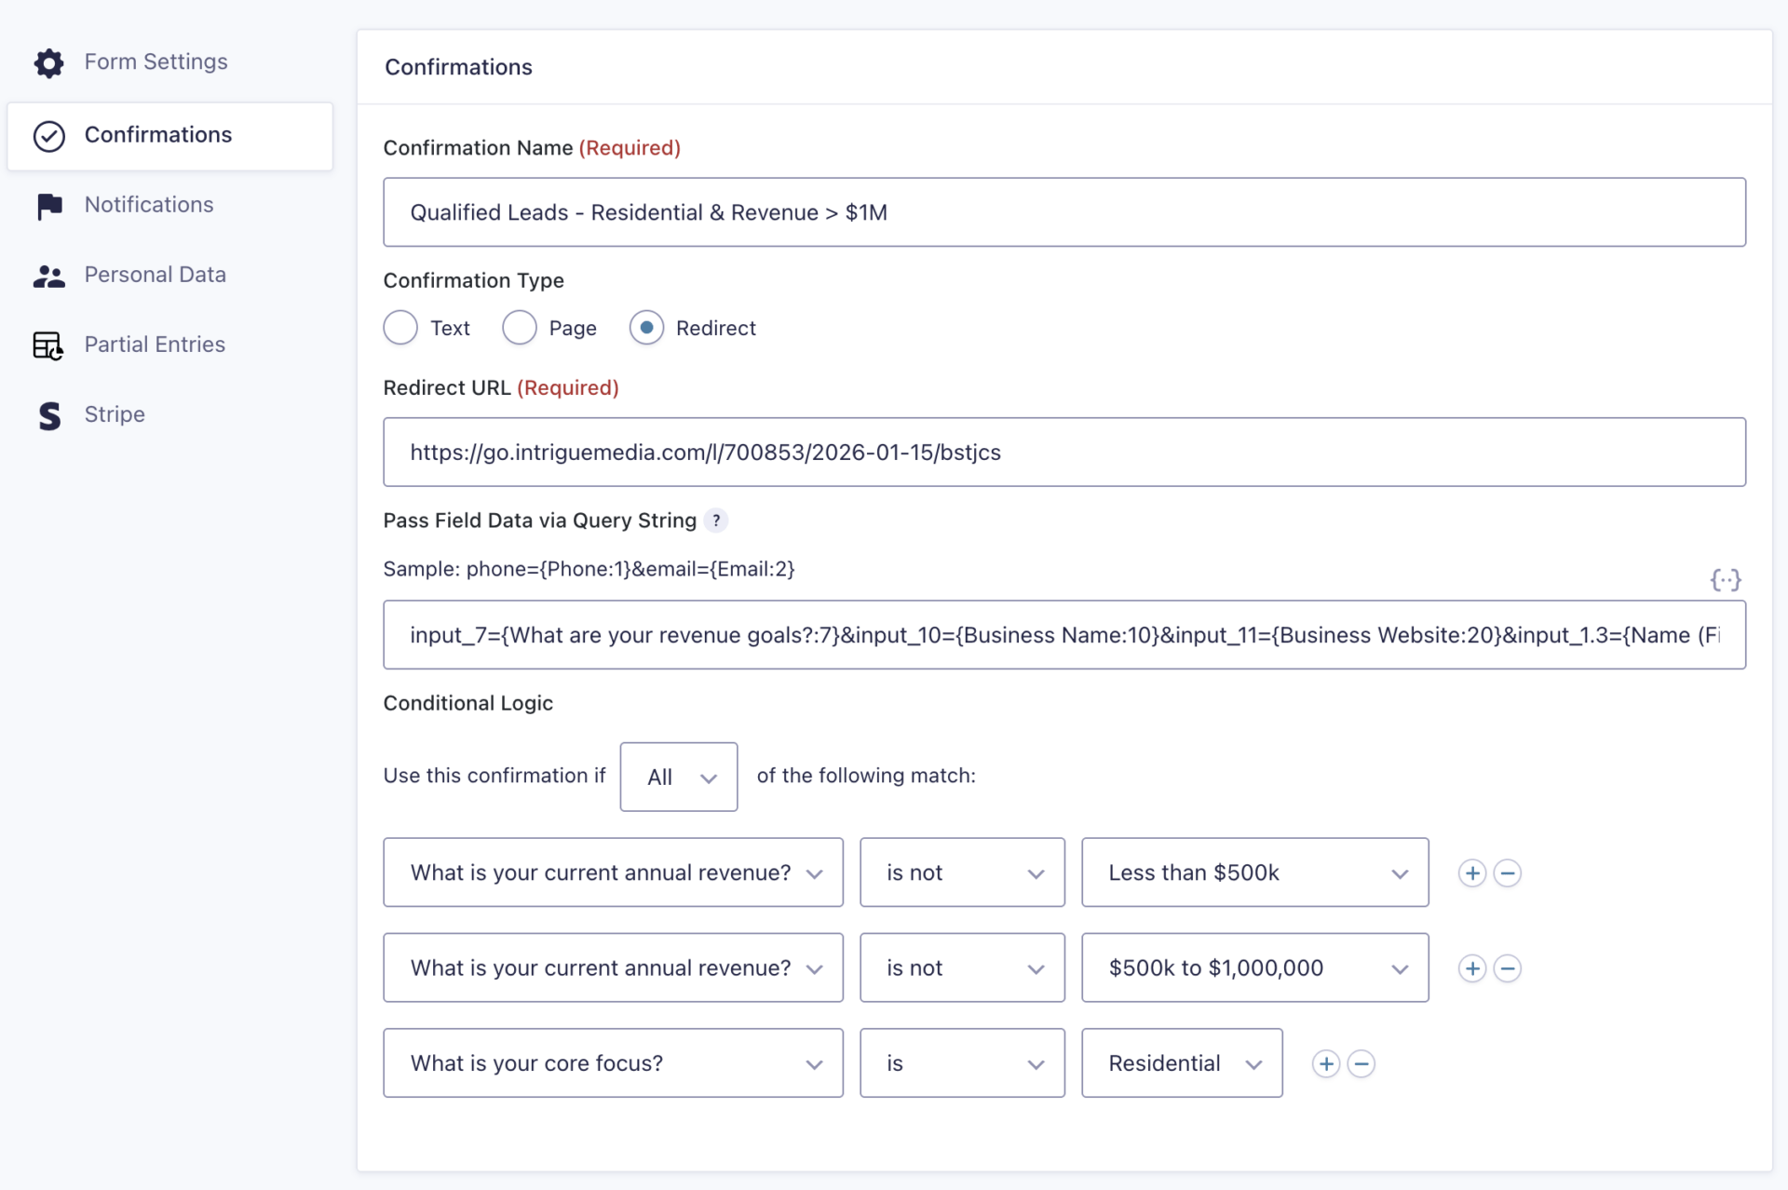This screenshot has width=1788, height=1190.
Task: Open the All/Any match dropdown
Action: click(678, 777)
